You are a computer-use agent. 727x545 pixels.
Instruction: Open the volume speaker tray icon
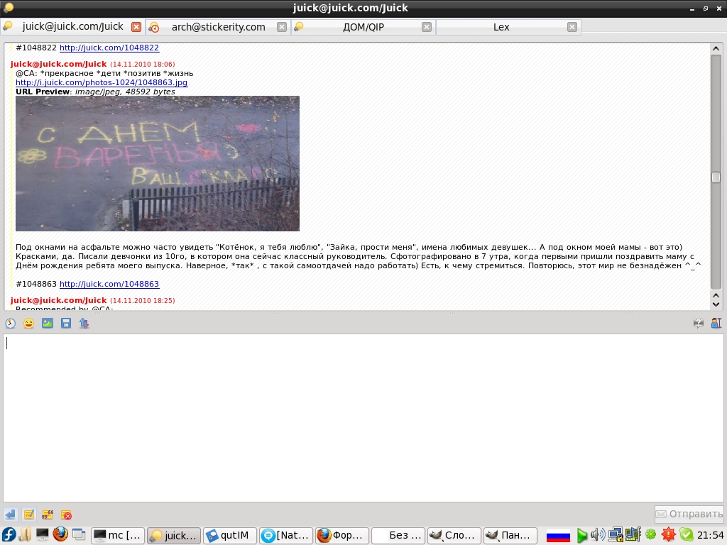[598, 535]
